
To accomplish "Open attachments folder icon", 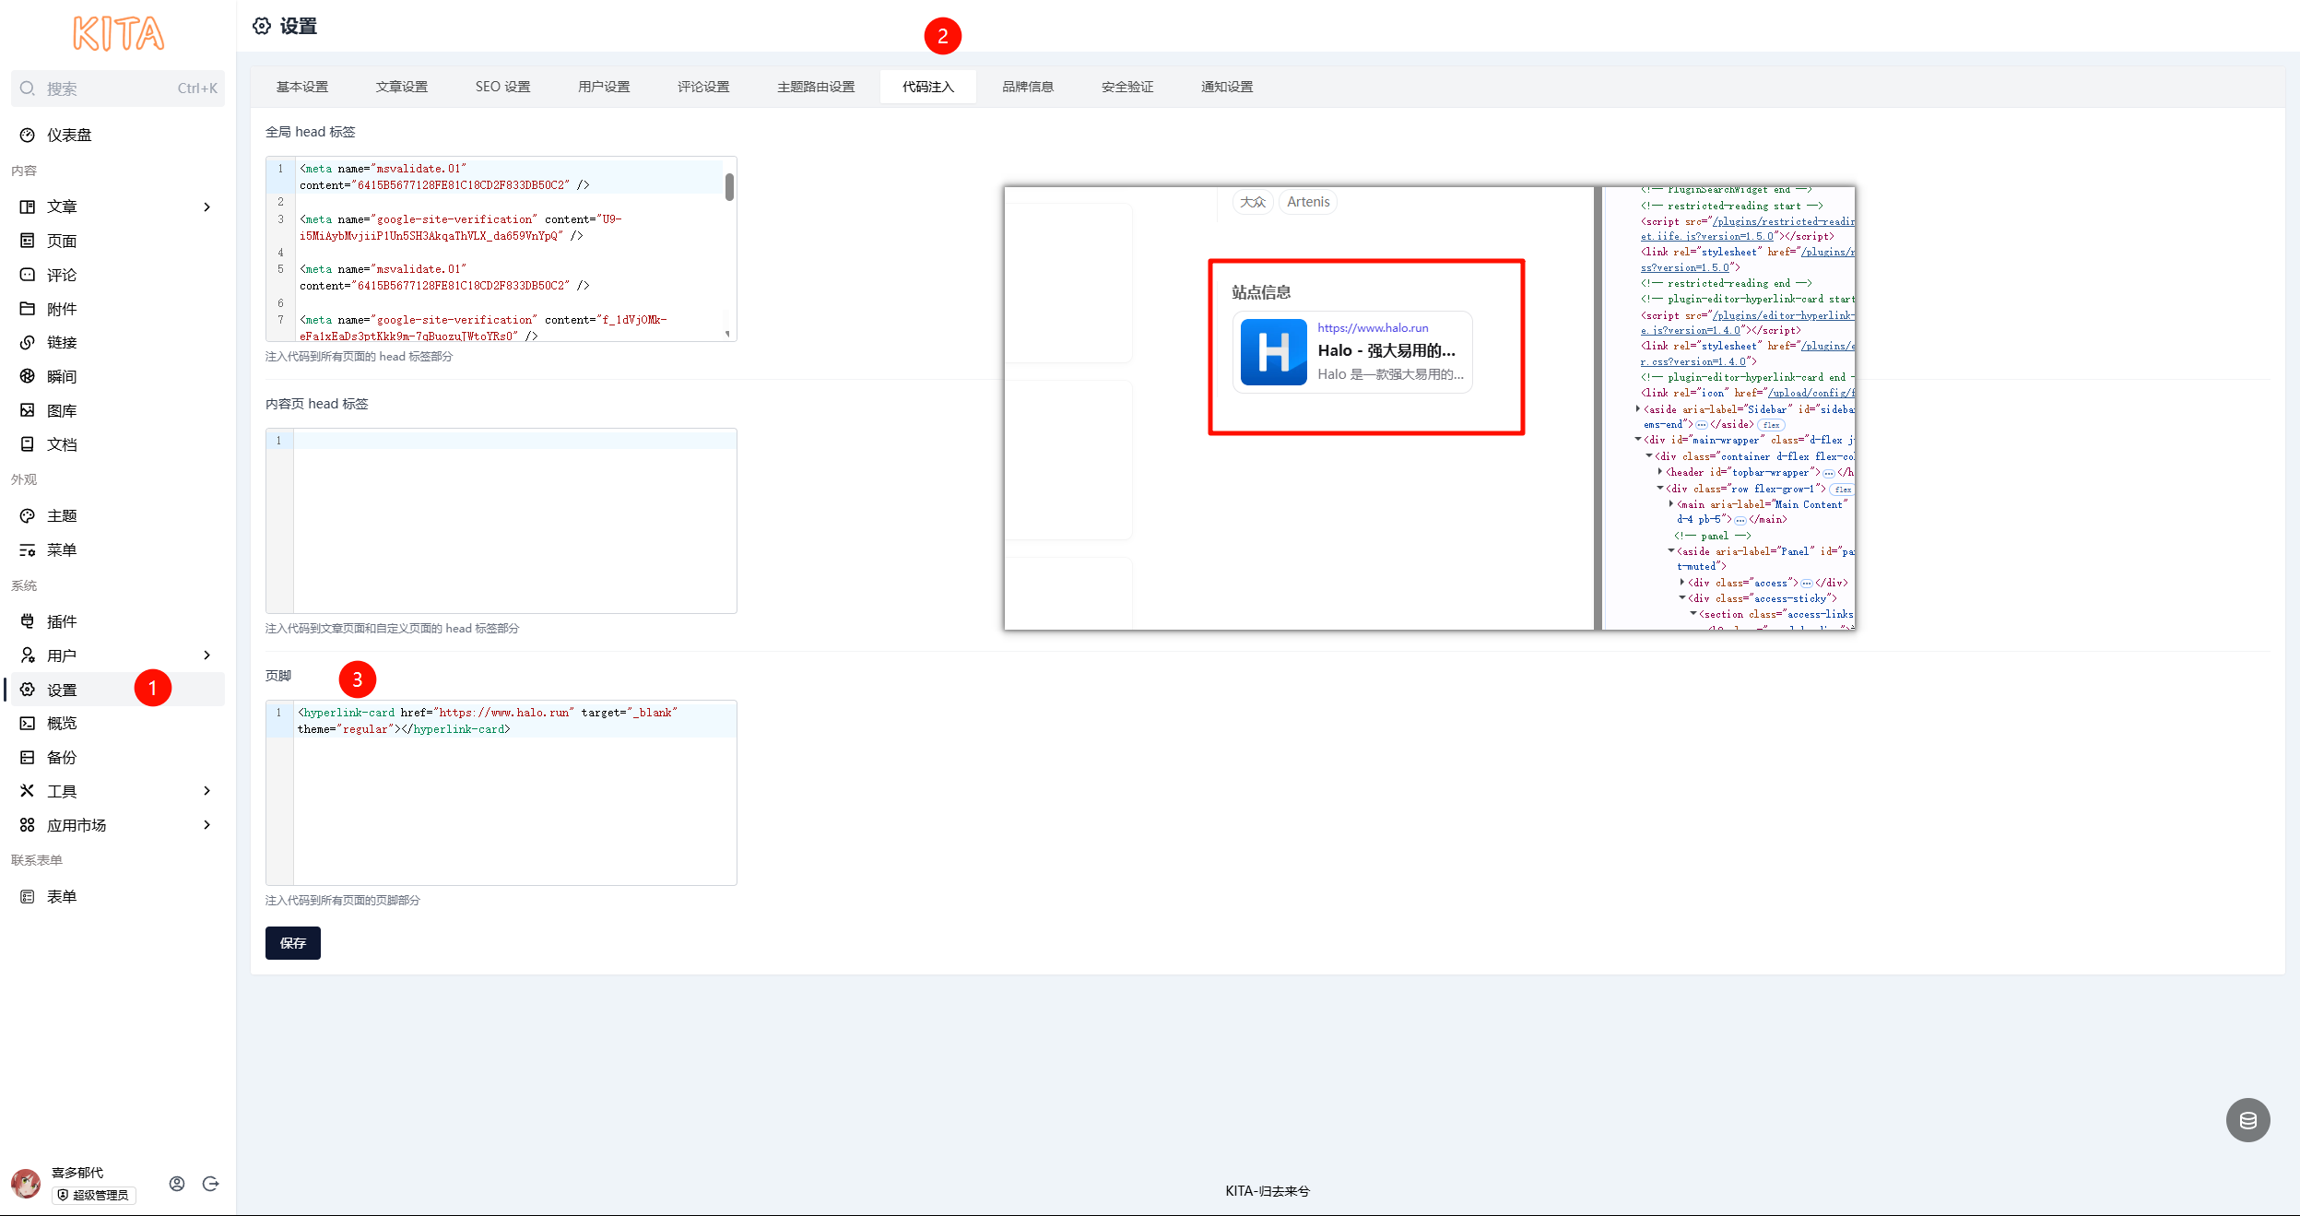I will 28,309.
